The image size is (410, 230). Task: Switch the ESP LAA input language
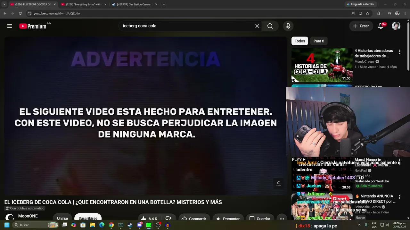[374, 225]
